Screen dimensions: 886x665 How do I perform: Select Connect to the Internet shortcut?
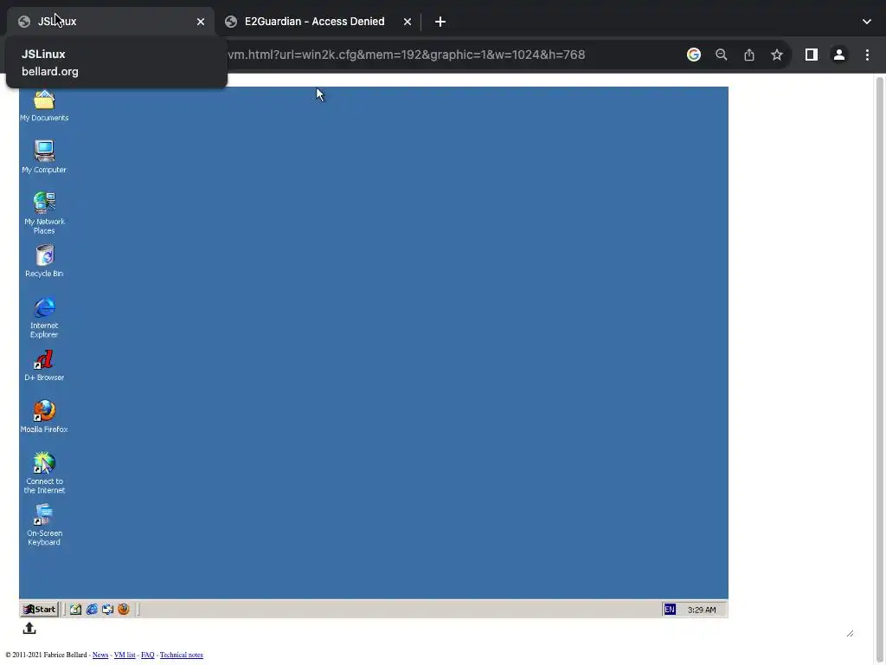click(x=44, y=474)
